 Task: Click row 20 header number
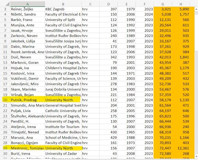click(5, 100)
